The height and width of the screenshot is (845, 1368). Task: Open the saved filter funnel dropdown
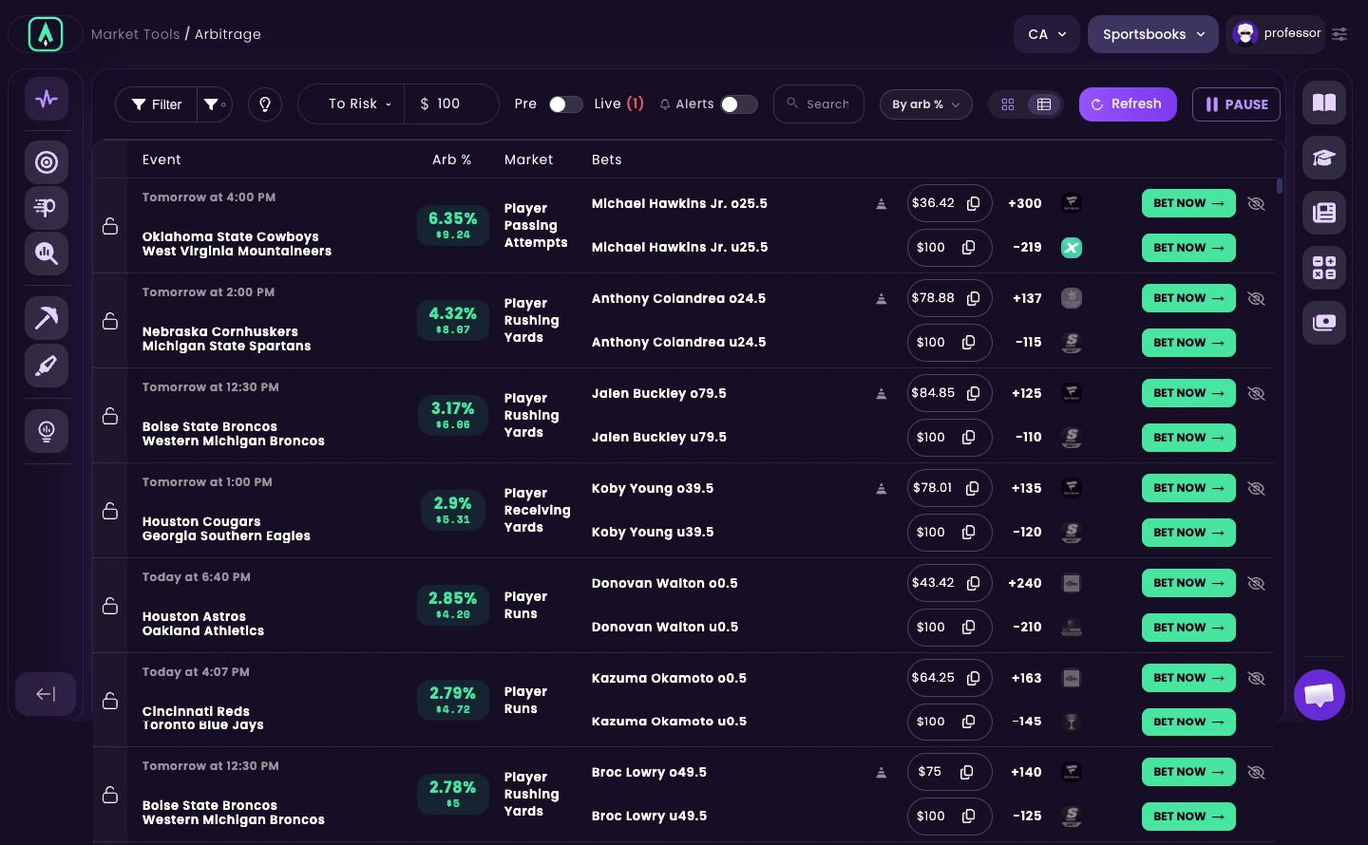216,104
